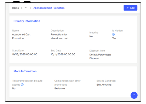Image resolution: width=146 pixels, height=104 pixels.
Task: Click the Is Hidden value Yes
Action: (114, 38)
